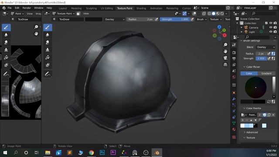This screenshot has width=279, height=157.
Task: Adjust the Strength slider in viewport header
Action: pyautogui.click(x=174, y=19)
